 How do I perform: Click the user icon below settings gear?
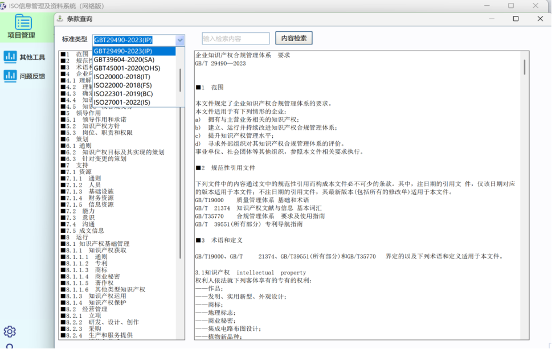10,346
